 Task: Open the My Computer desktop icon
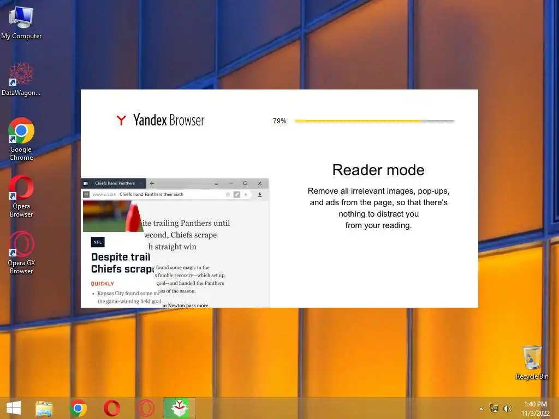[21, 22]
